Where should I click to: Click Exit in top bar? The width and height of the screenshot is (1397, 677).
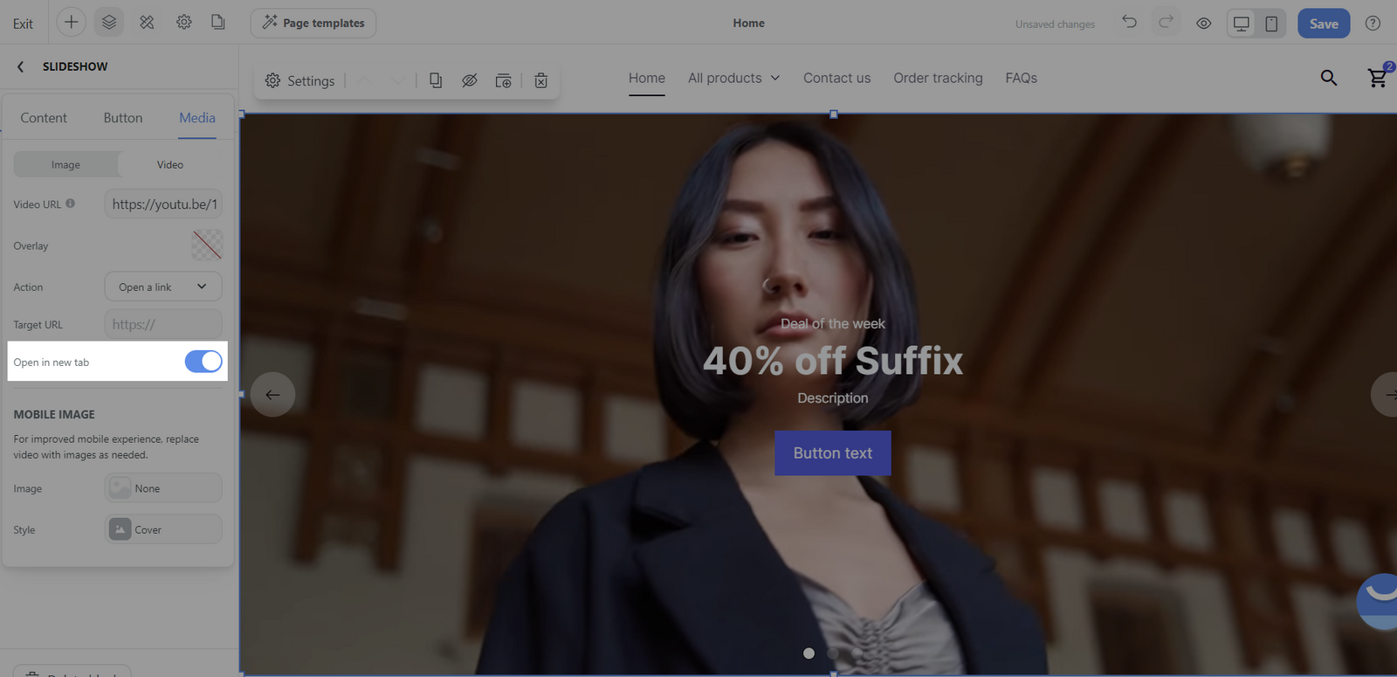coord(23,24)
